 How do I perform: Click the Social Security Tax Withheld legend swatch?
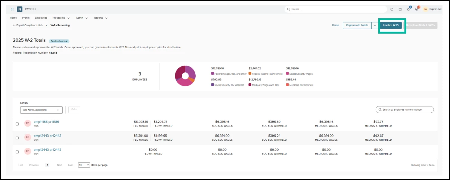point(212,85)
